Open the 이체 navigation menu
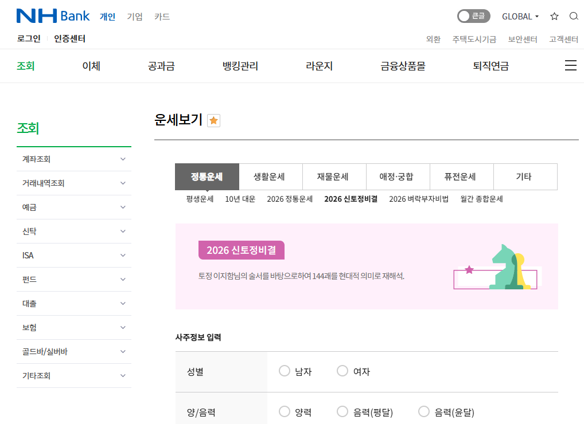 (x=90, y=65)
